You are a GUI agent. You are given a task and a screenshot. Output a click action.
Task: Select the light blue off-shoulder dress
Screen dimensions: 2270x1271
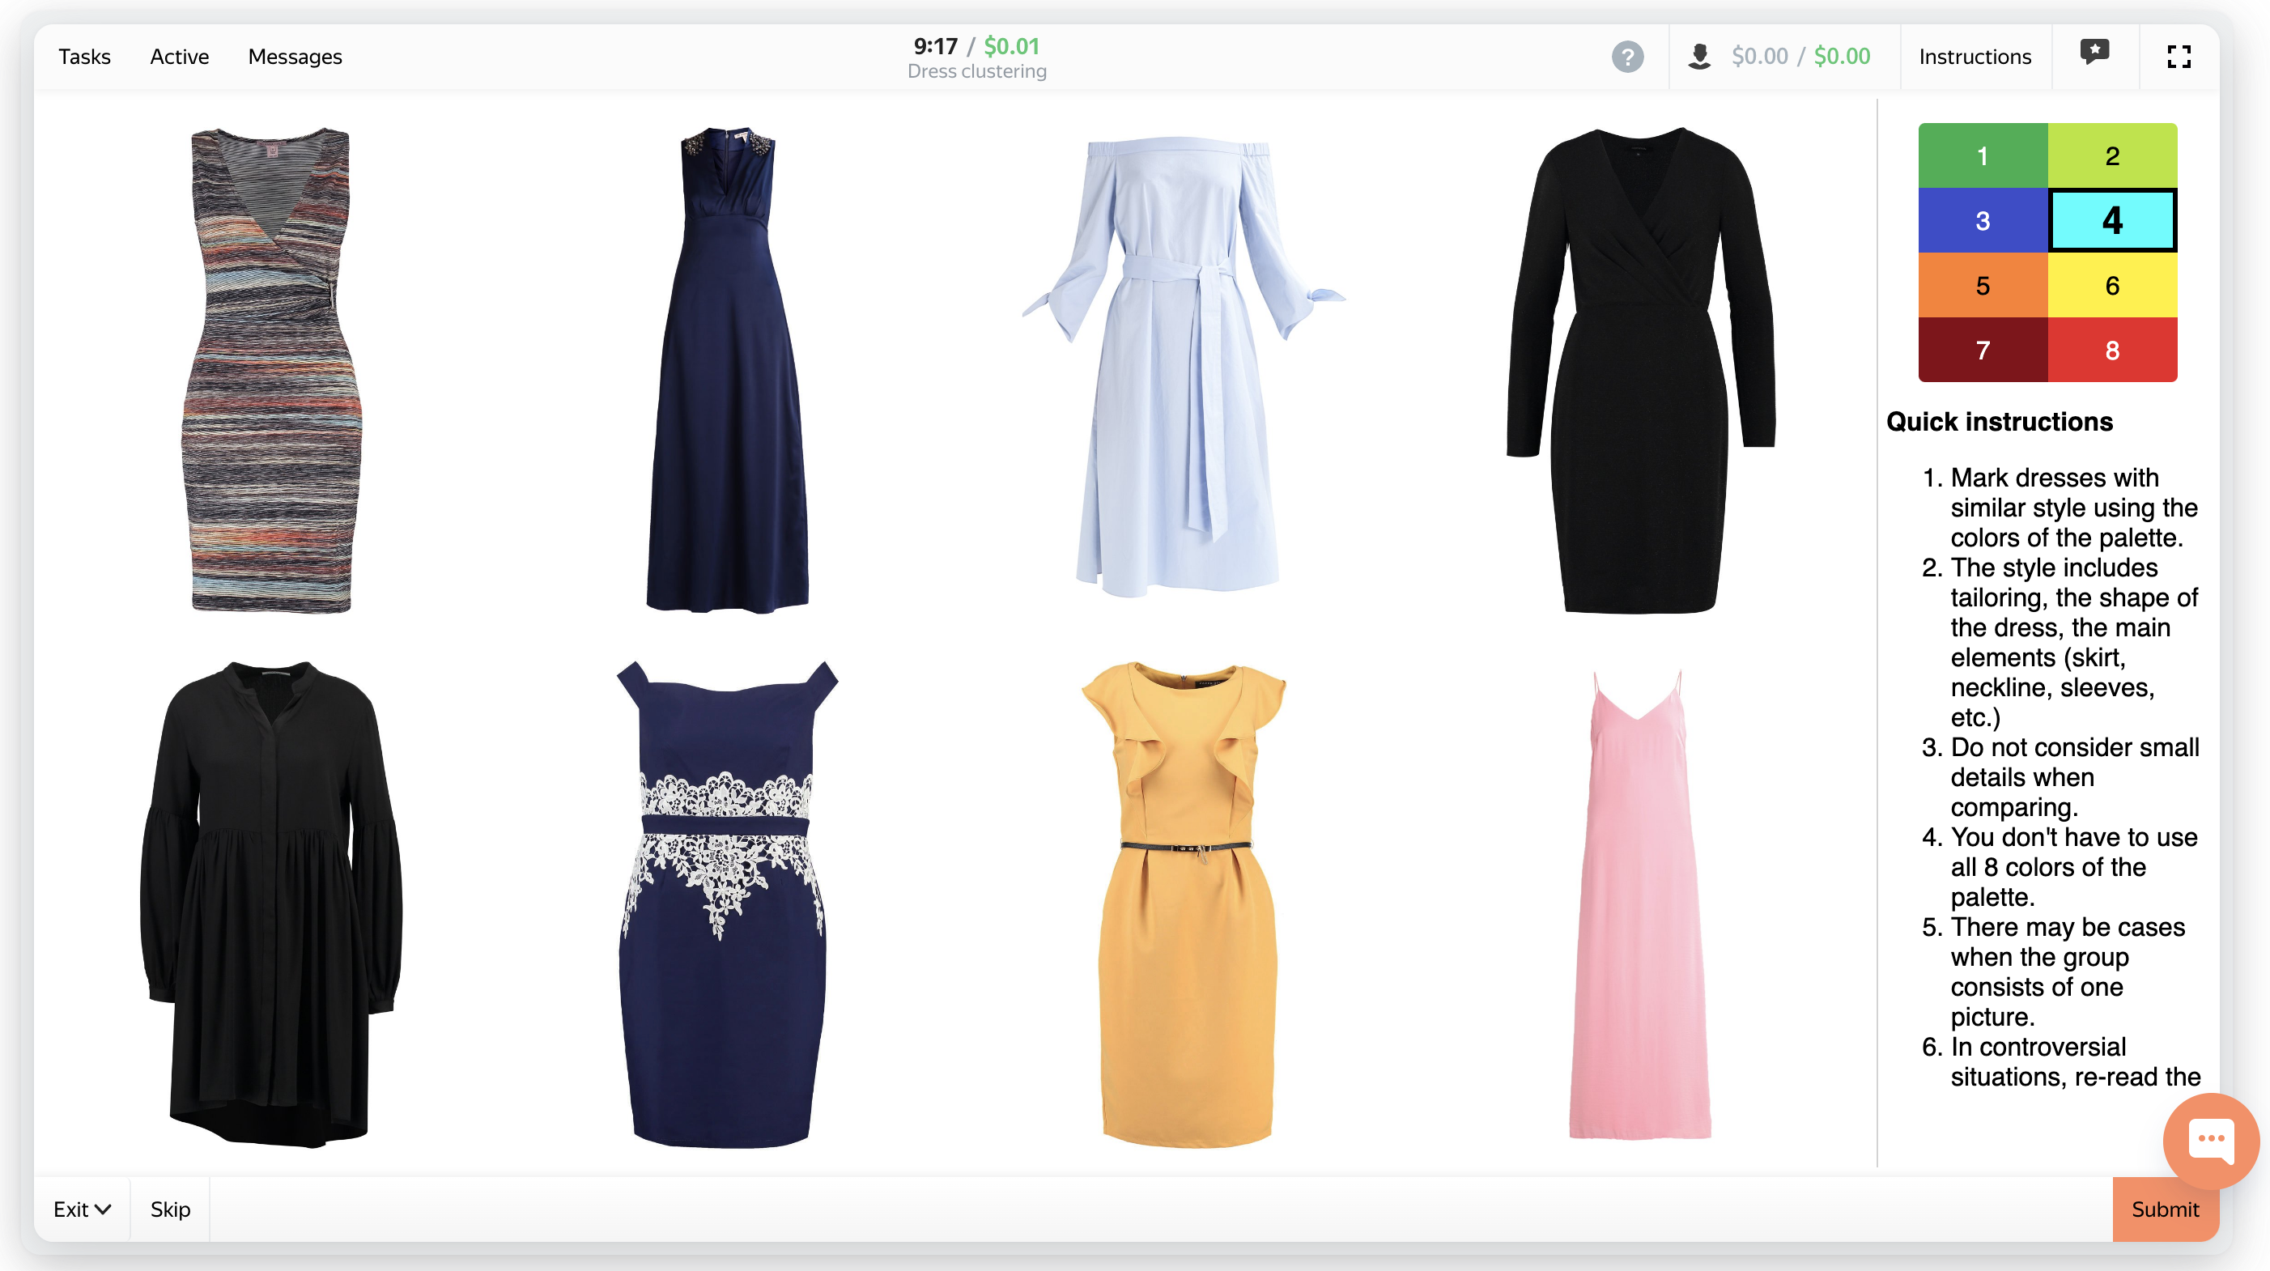[x=1181, y=368]
